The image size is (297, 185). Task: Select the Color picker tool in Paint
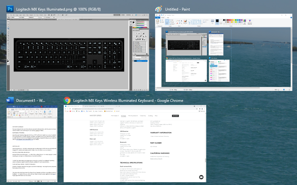pyautogui.click(x=179, y=23)
